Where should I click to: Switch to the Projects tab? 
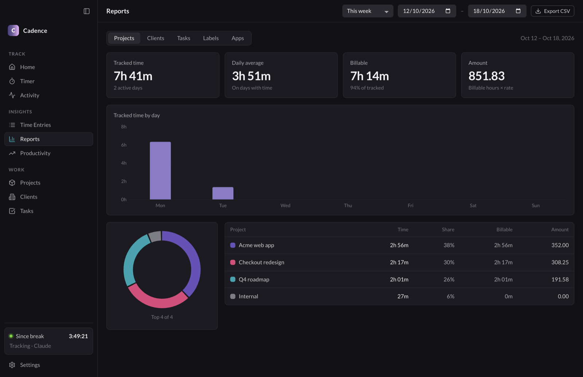(x=124, y=38)
